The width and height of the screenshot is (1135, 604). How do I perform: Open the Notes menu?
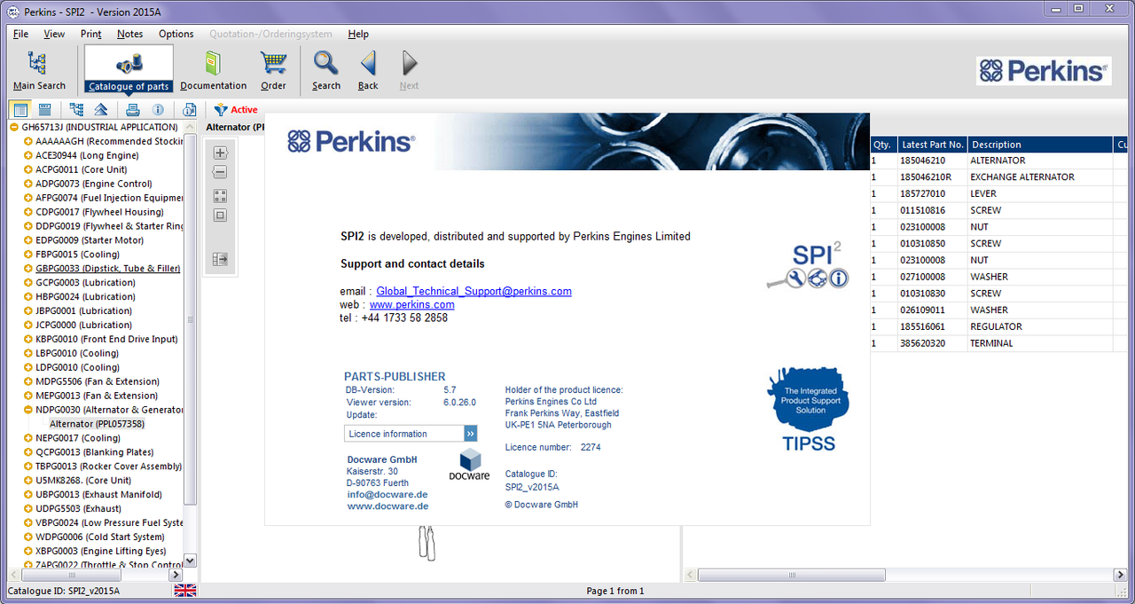[129, 34]
